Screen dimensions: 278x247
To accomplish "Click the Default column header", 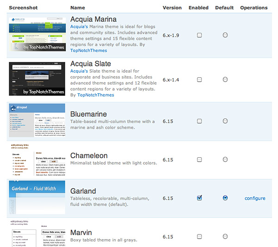I will tap(224, 7).
